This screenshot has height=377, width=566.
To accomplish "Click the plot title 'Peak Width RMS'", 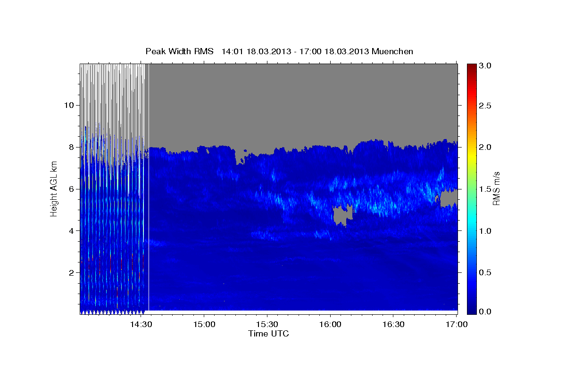I will tap(179, 51).
